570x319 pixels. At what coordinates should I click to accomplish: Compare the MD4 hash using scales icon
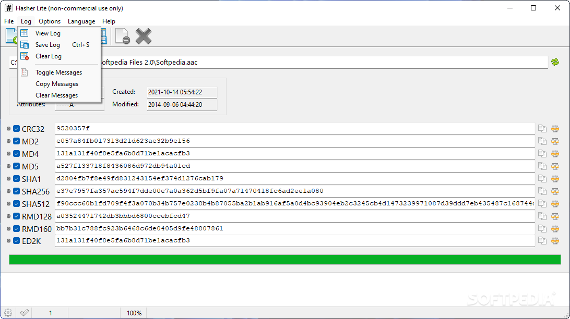pyautogui.click(x=555, y=154)
